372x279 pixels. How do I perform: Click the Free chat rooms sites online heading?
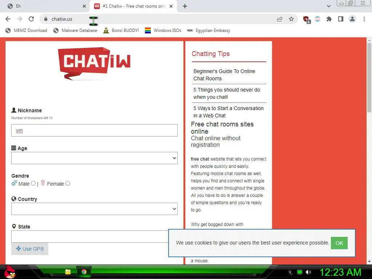[222, 128]
